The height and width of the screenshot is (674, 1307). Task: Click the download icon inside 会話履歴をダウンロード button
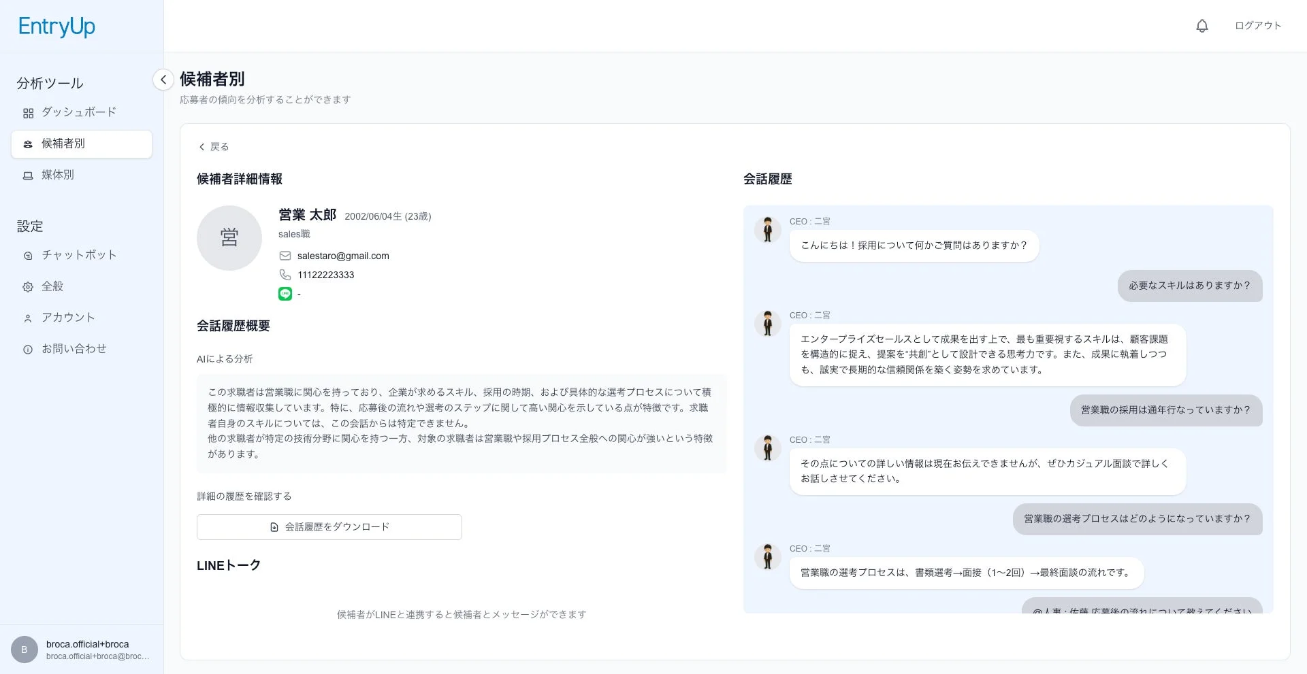click(x=273, y=526)
